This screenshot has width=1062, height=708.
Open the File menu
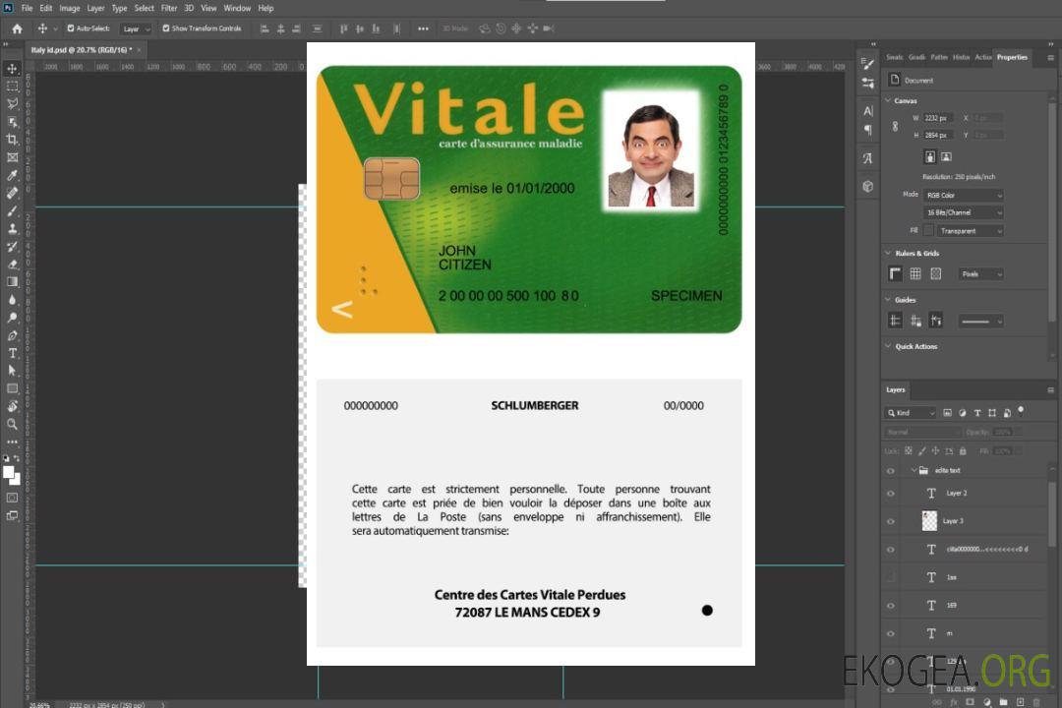click(x=28, y=8)
